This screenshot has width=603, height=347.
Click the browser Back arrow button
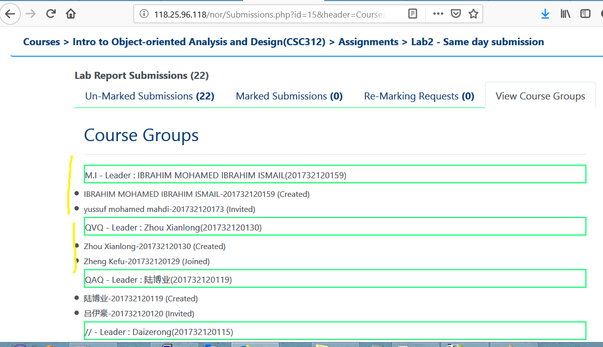tap(10, 14)
